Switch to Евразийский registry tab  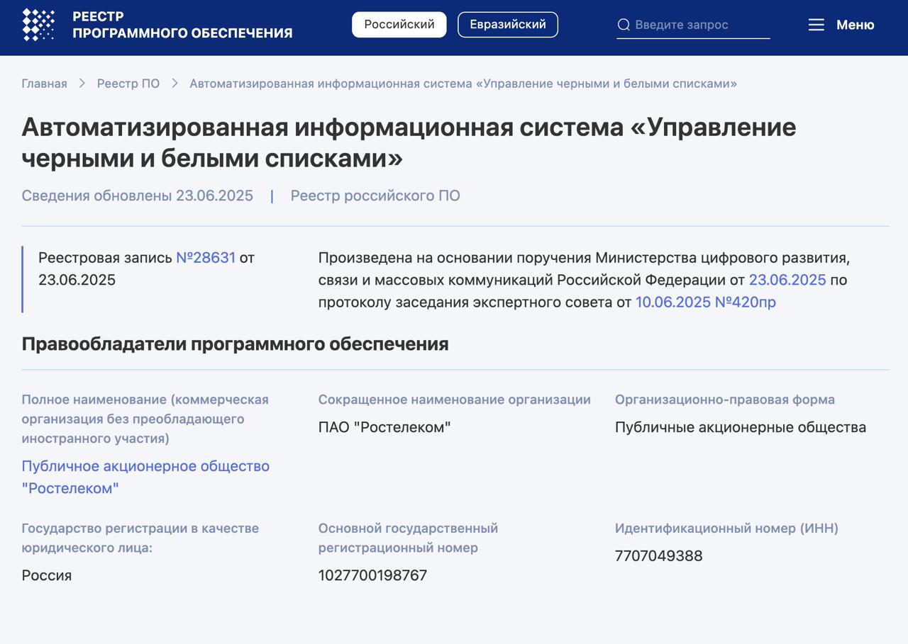point(508,24)
